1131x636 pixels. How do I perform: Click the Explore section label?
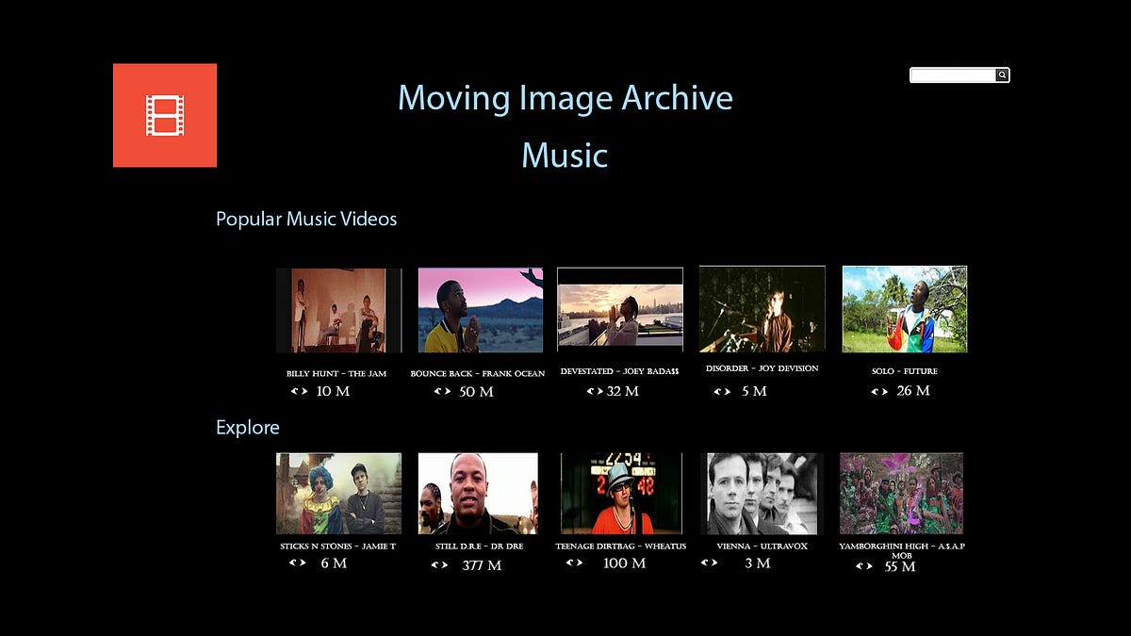[248, 428]
